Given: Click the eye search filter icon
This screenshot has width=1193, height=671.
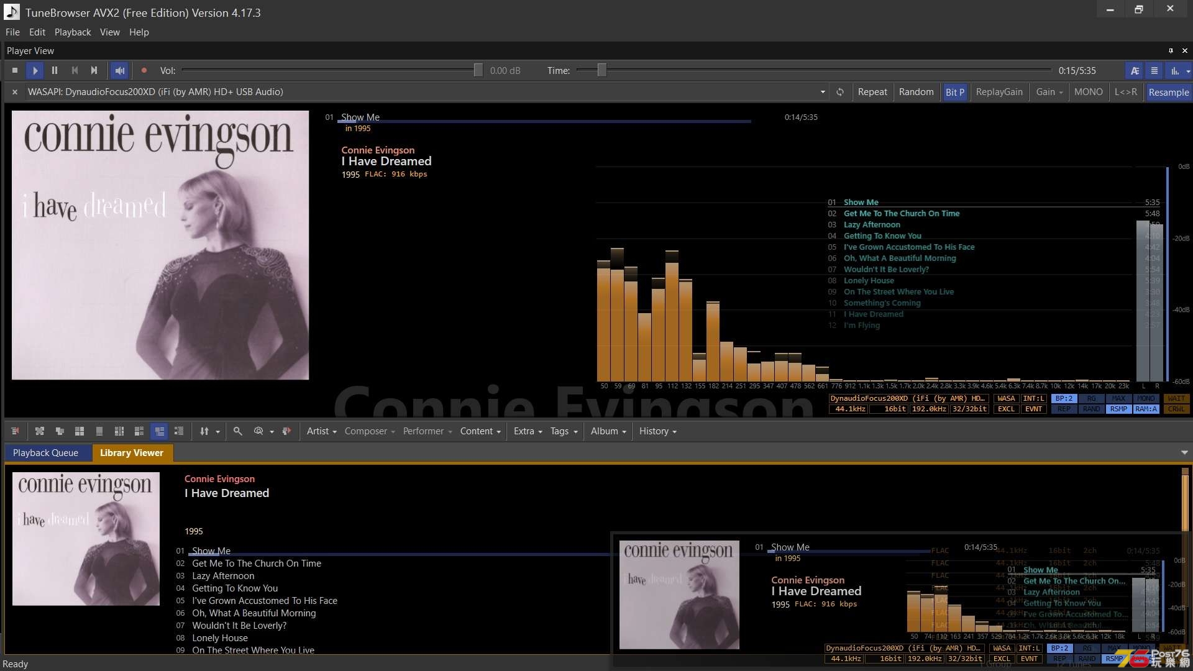Looking at the screenshot, I should coord(258,431).
